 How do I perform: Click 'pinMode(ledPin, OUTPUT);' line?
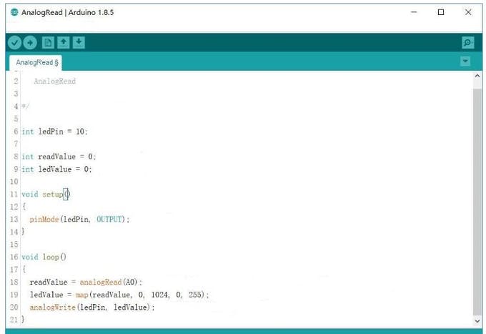coord(79,220)
